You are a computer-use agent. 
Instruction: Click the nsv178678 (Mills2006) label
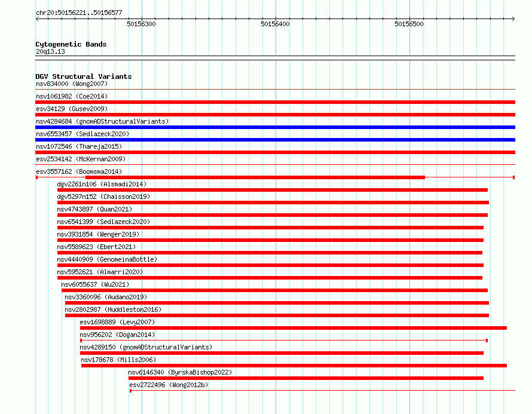click(118, 360)
